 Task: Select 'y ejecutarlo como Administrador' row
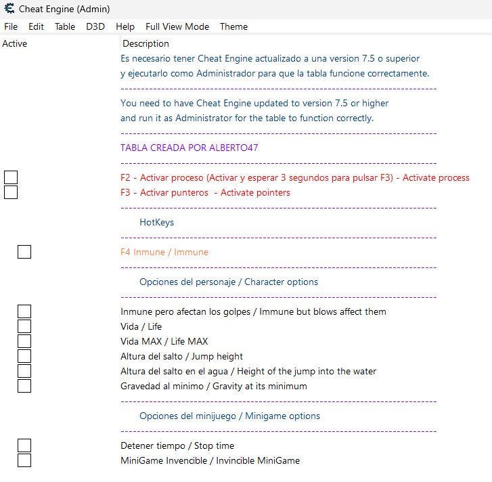(x=275, y=73)
